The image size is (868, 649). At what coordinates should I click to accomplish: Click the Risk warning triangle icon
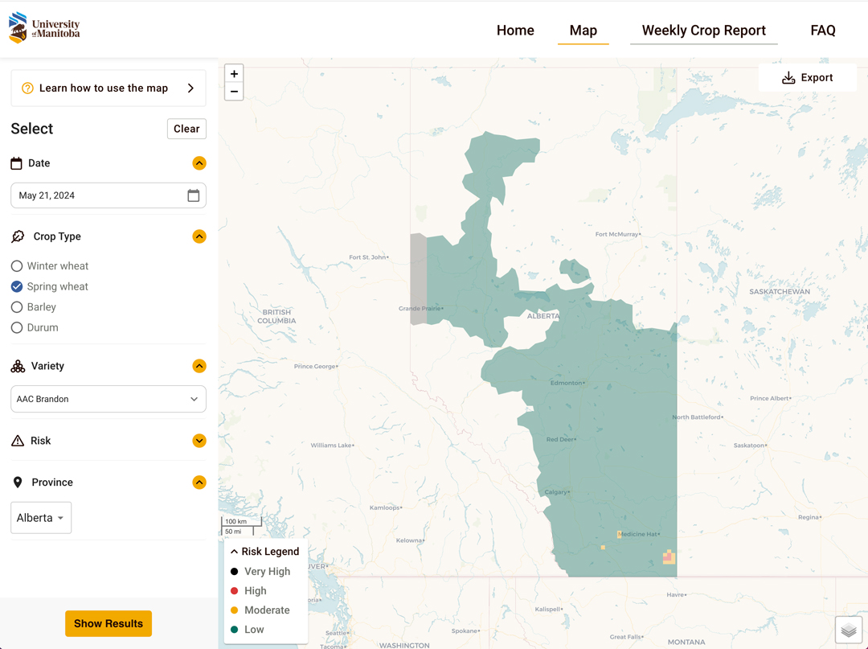coord(16,440)
